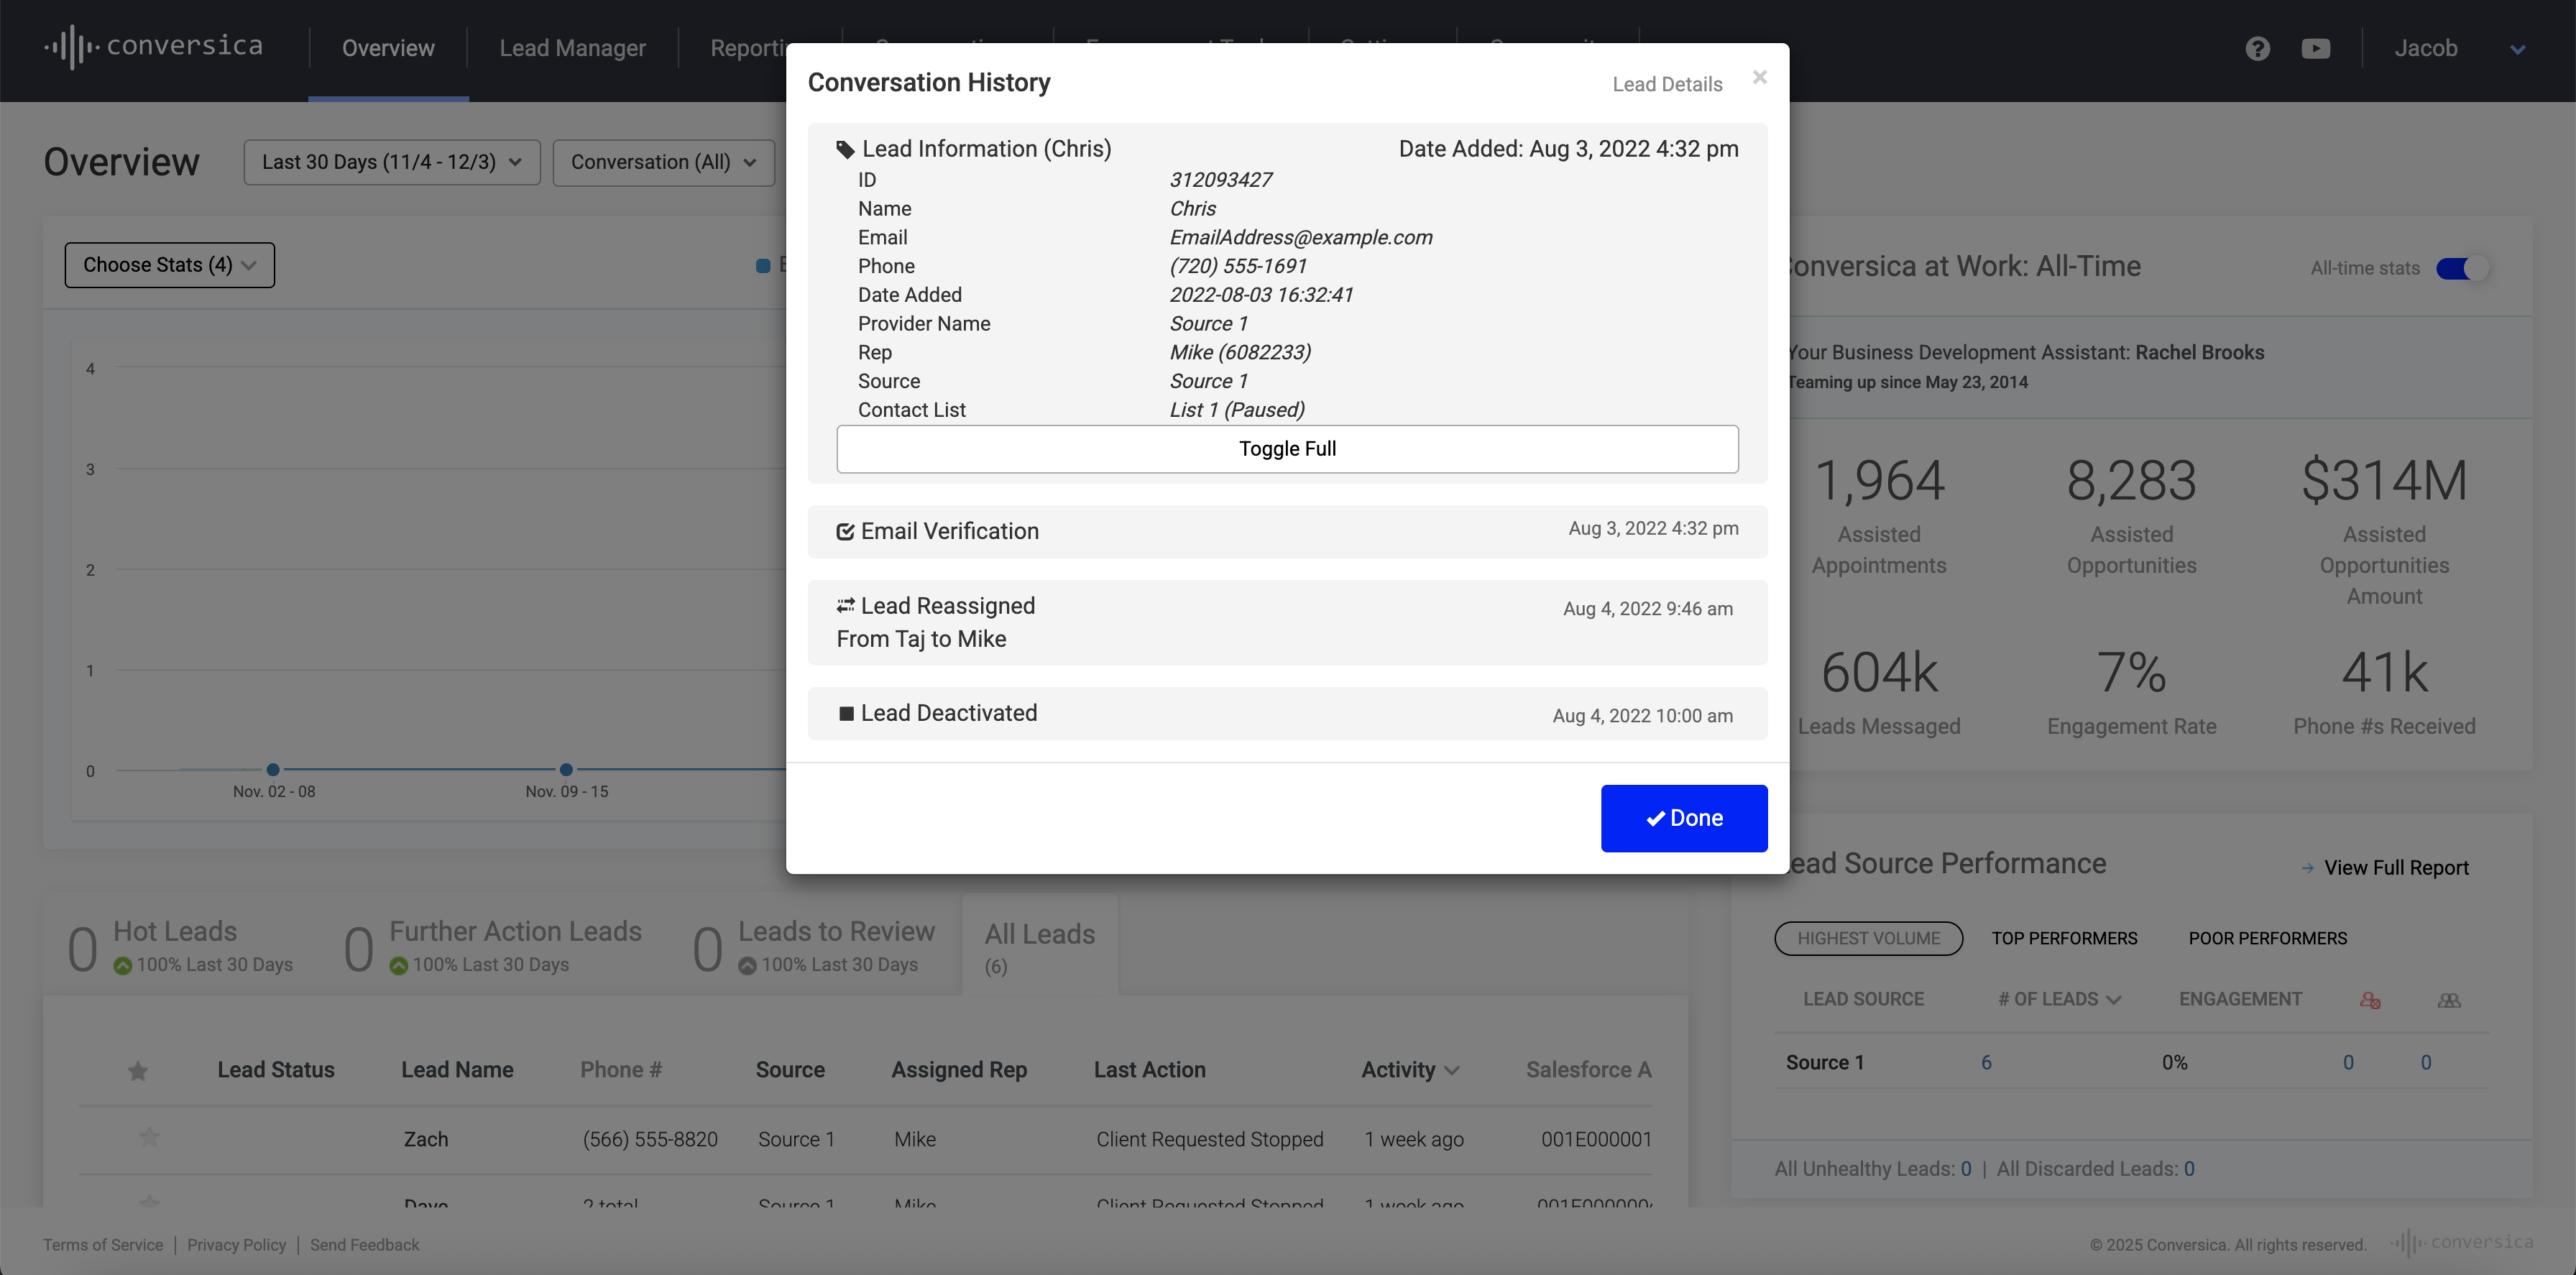
Task: Toggle the All-time stats switch
Action: (2462, 268)
